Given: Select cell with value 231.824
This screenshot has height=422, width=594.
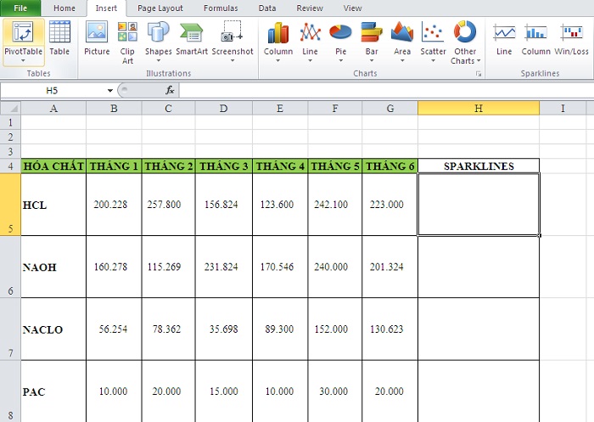Looking at the screenshot, I should [223, 267].
